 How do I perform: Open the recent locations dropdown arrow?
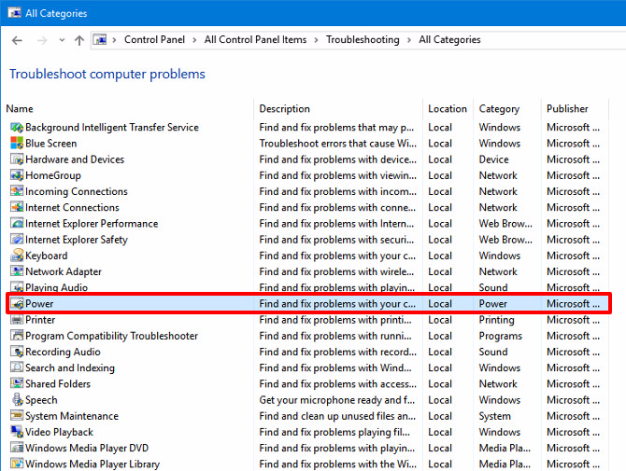pyautogui.click(x=62, y=40)
